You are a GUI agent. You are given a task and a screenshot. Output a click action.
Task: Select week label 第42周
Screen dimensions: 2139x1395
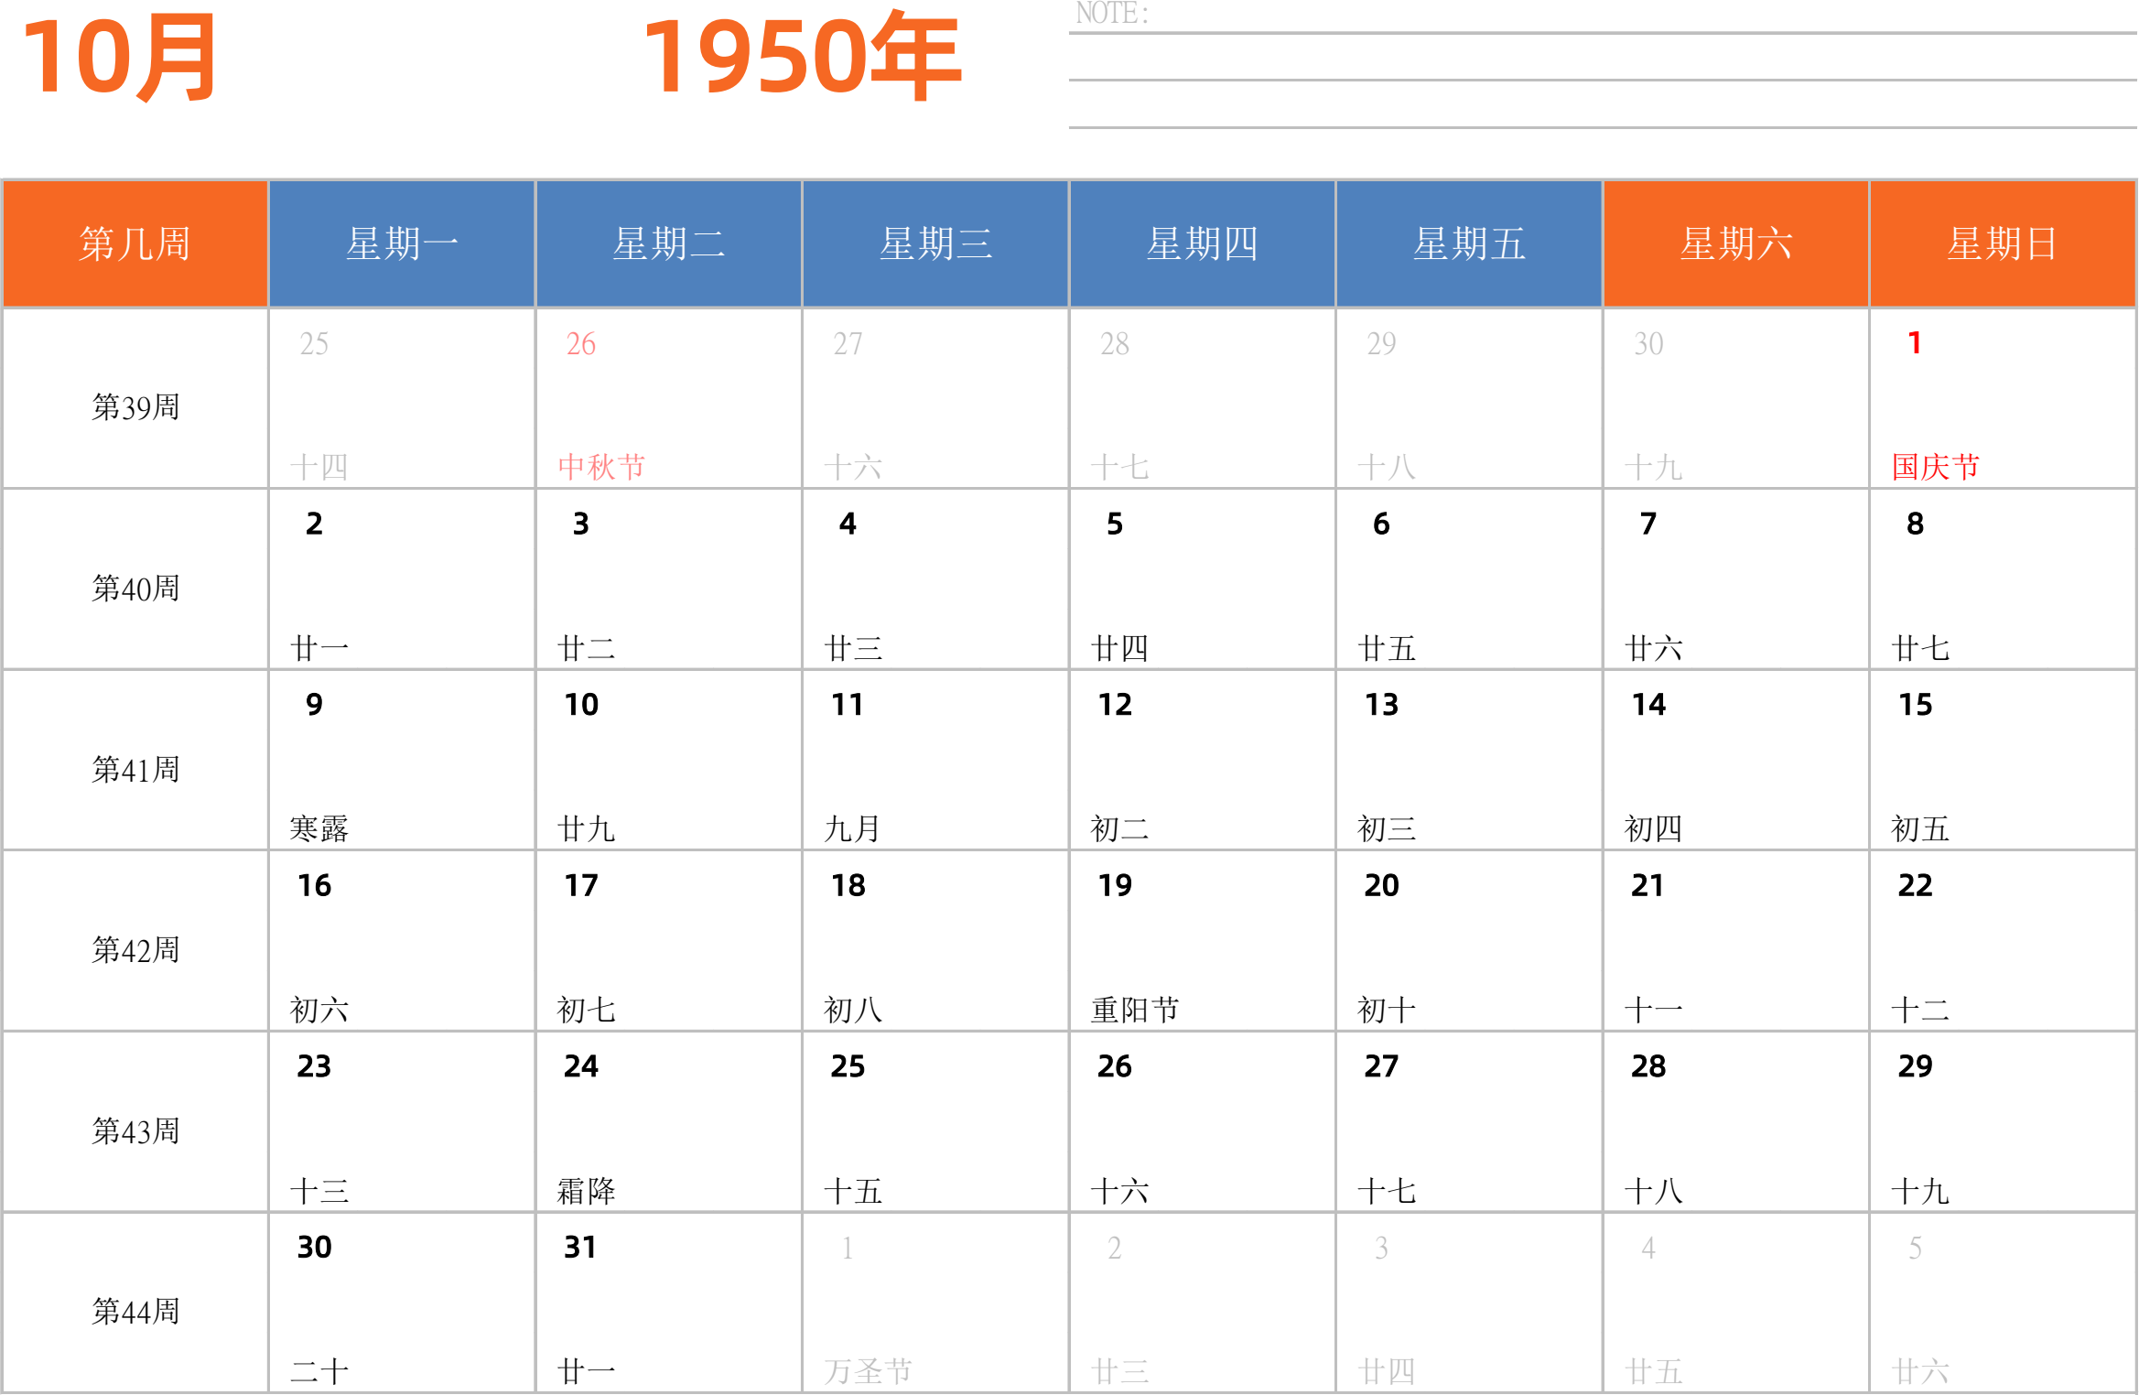pyautogui.click(x=135, y=949)
